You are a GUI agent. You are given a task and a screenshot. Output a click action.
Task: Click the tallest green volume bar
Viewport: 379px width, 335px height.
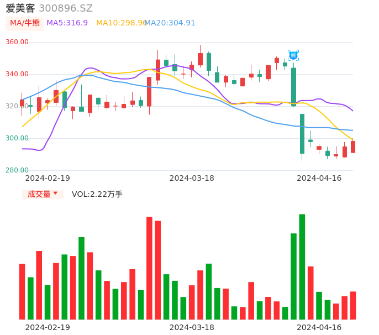302,266
